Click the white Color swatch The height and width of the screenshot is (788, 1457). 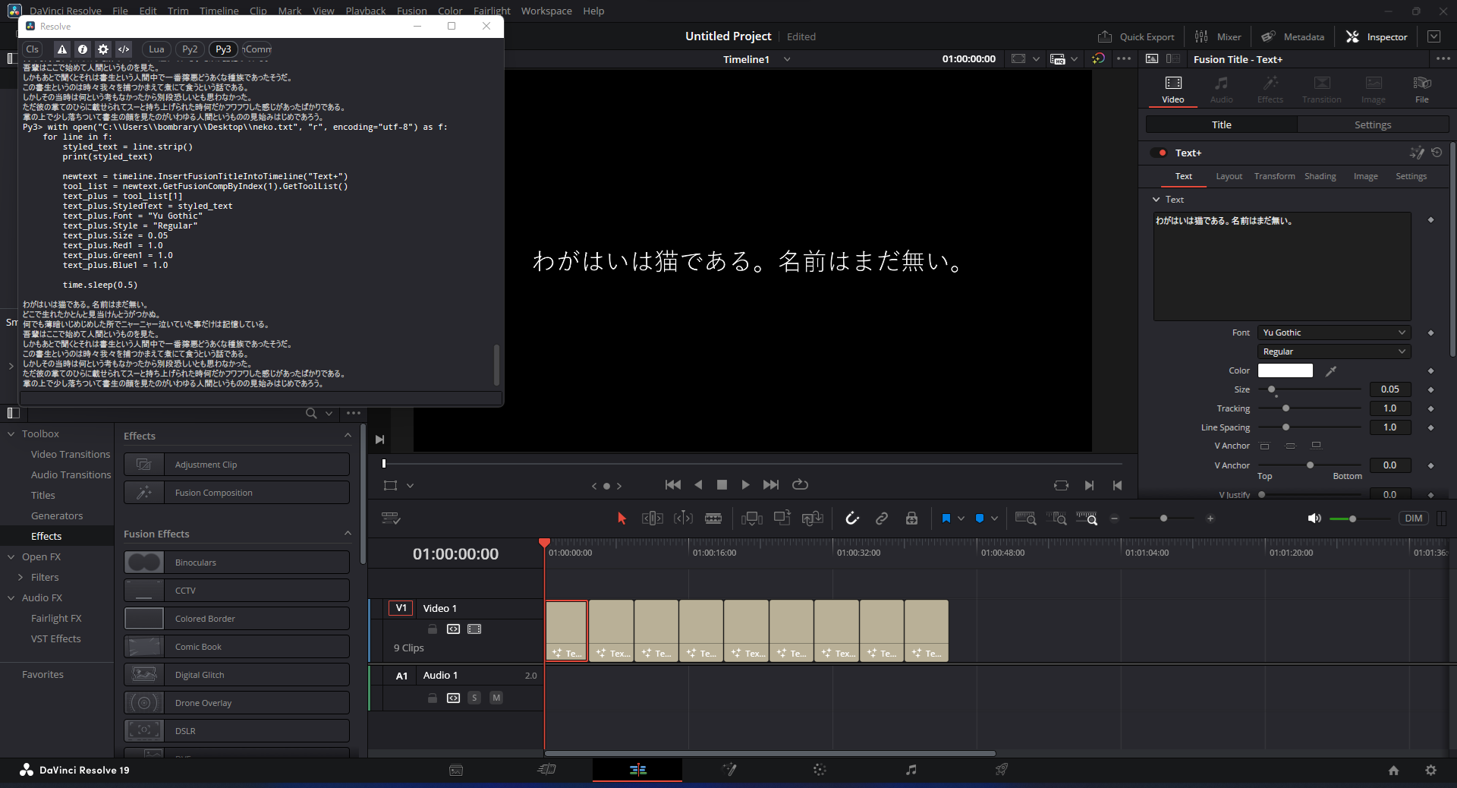pyautogui.click(x=1285, y=370)
